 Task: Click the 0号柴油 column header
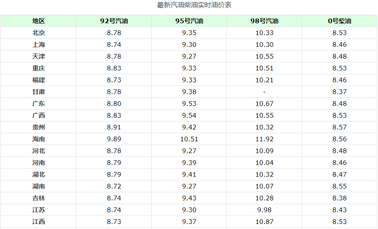point(340,21)
